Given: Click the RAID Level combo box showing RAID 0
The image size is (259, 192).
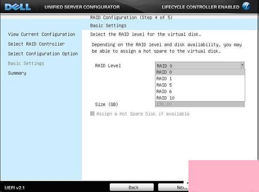Looking at the screenshot, I should 200,66.
